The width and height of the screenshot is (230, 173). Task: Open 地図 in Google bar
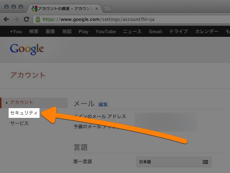[67, 31]
